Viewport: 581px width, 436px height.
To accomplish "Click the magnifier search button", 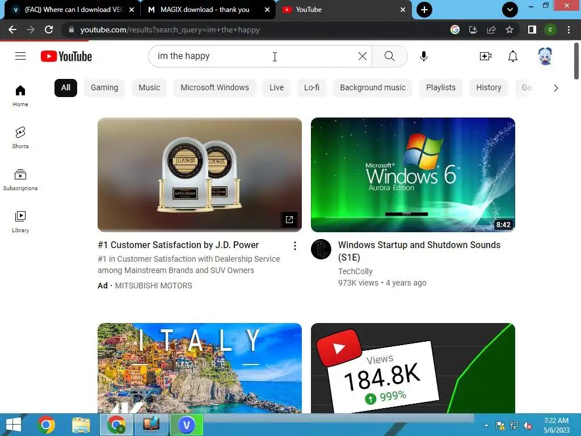I will [389, 56].
